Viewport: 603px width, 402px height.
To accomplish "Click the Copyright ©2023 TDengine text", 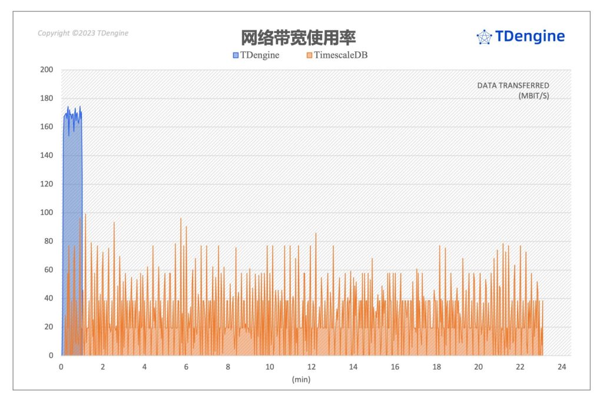I will 82,34.
